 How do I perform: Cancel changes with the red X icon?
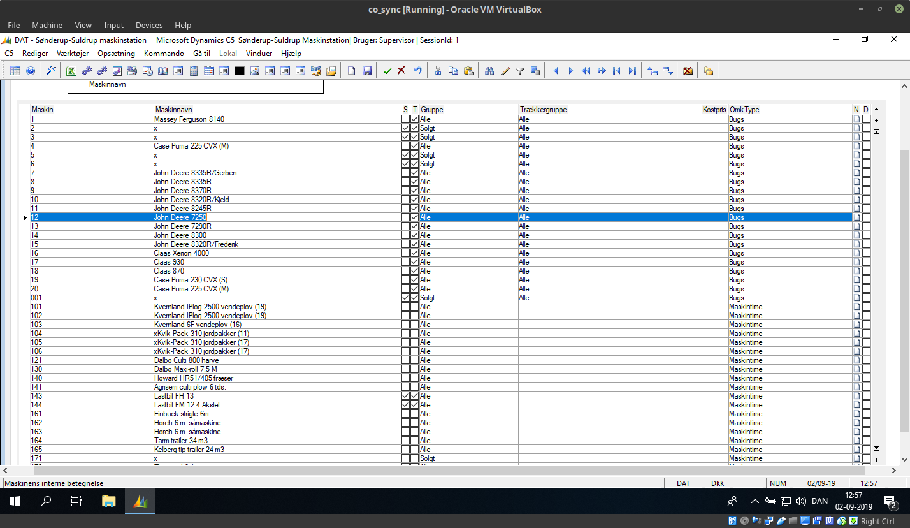click(x=401, y=71)
